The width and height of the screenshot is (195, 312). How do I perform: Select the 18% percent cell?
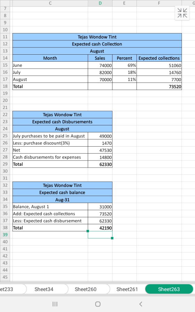click(124, 72)
